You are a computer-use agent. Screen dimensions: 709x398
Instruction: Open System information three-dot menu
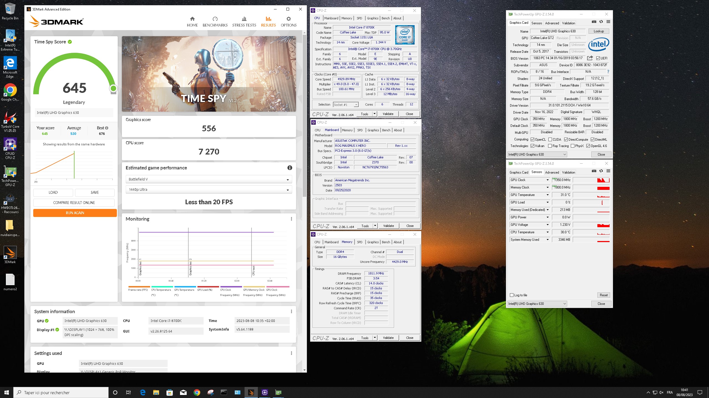291,311
